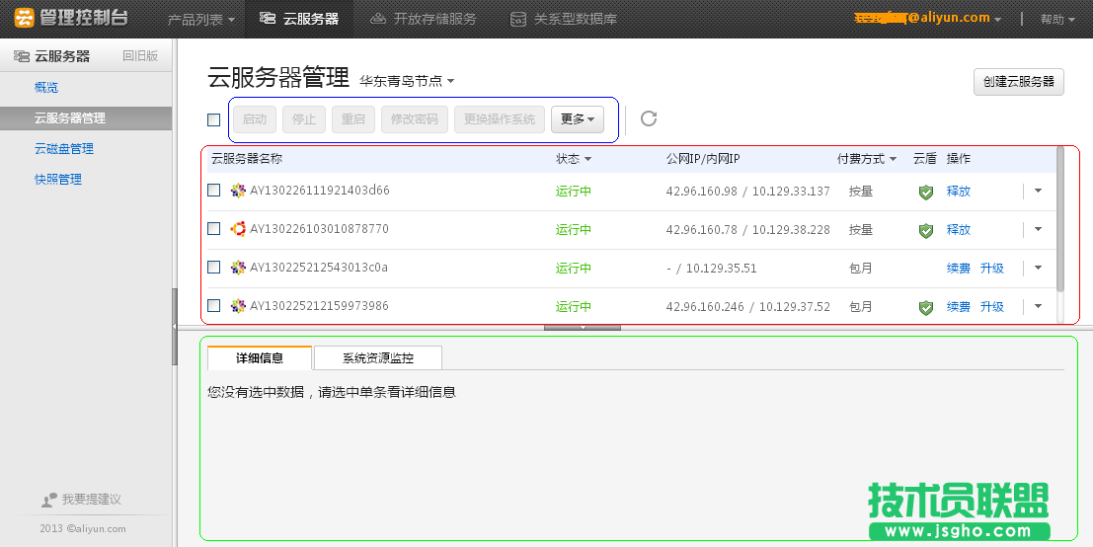The width and height of the screenshot is (1093, 547).
Task: Click 续费 for server AY130225212159973986
Action: click(959, 306)
